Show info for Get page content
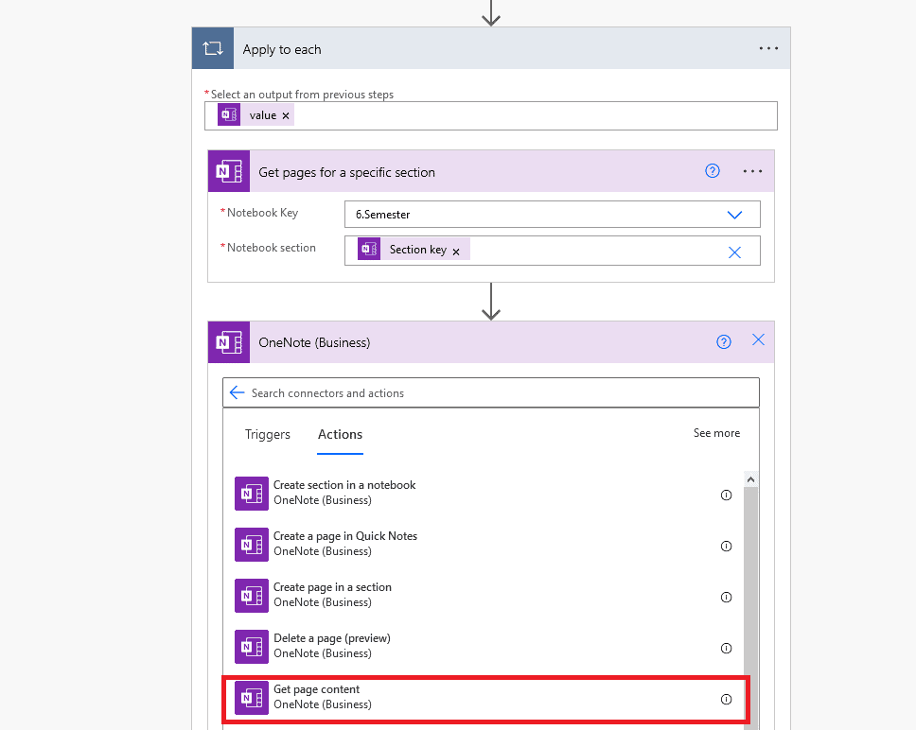The image size is (916, 730). click(x=726, y=699)
